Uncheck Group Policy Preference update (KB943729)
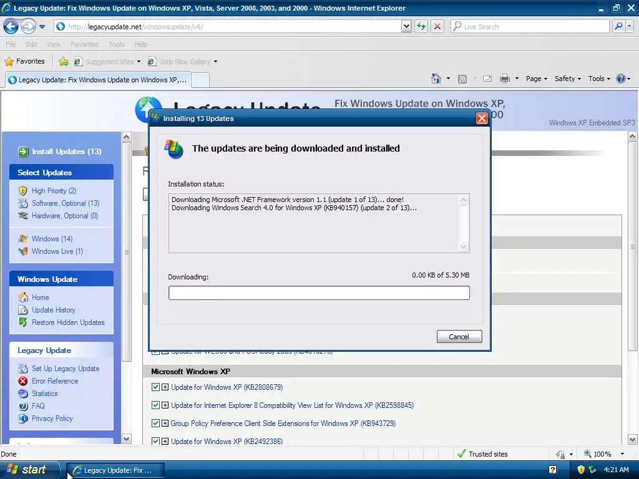The image size is (639, 479). click(155, 423)
